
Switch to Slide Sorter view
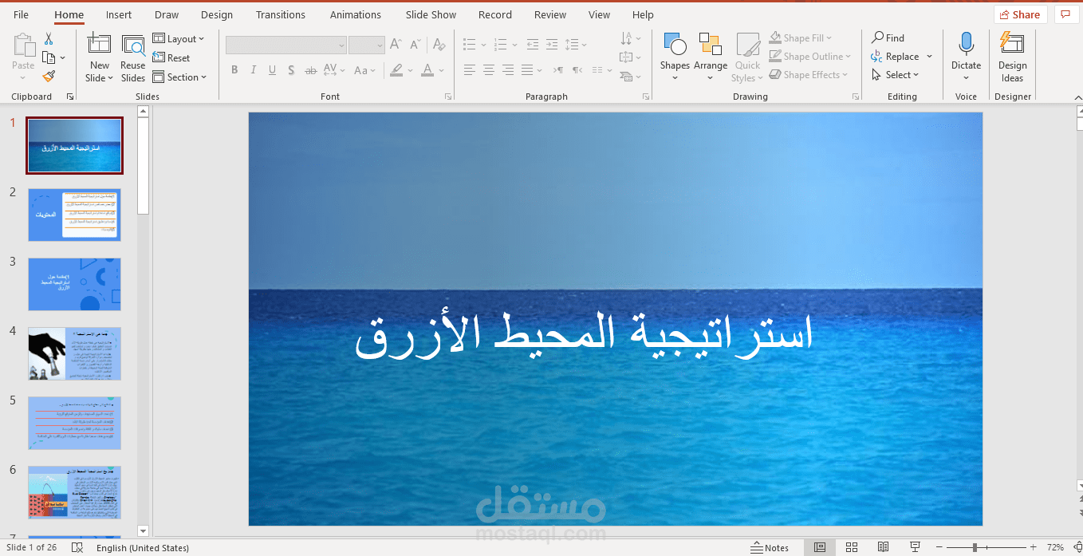click(852, 547)
